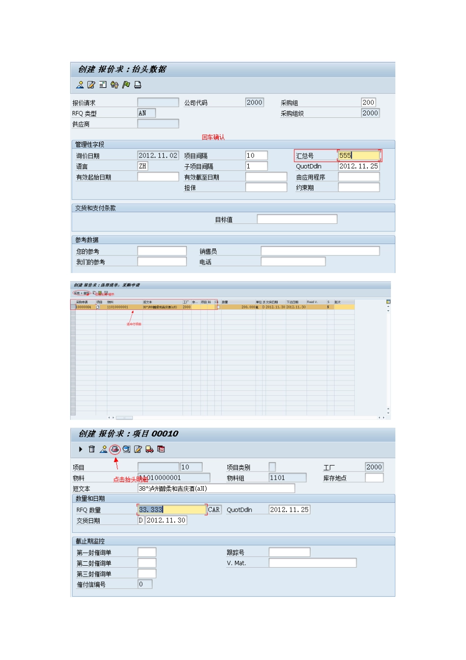The width and height of the screenshot is (466, 660).
Task: Click the 短文本 field with 38°泸州醇柔
Action: tap(216, 488)
